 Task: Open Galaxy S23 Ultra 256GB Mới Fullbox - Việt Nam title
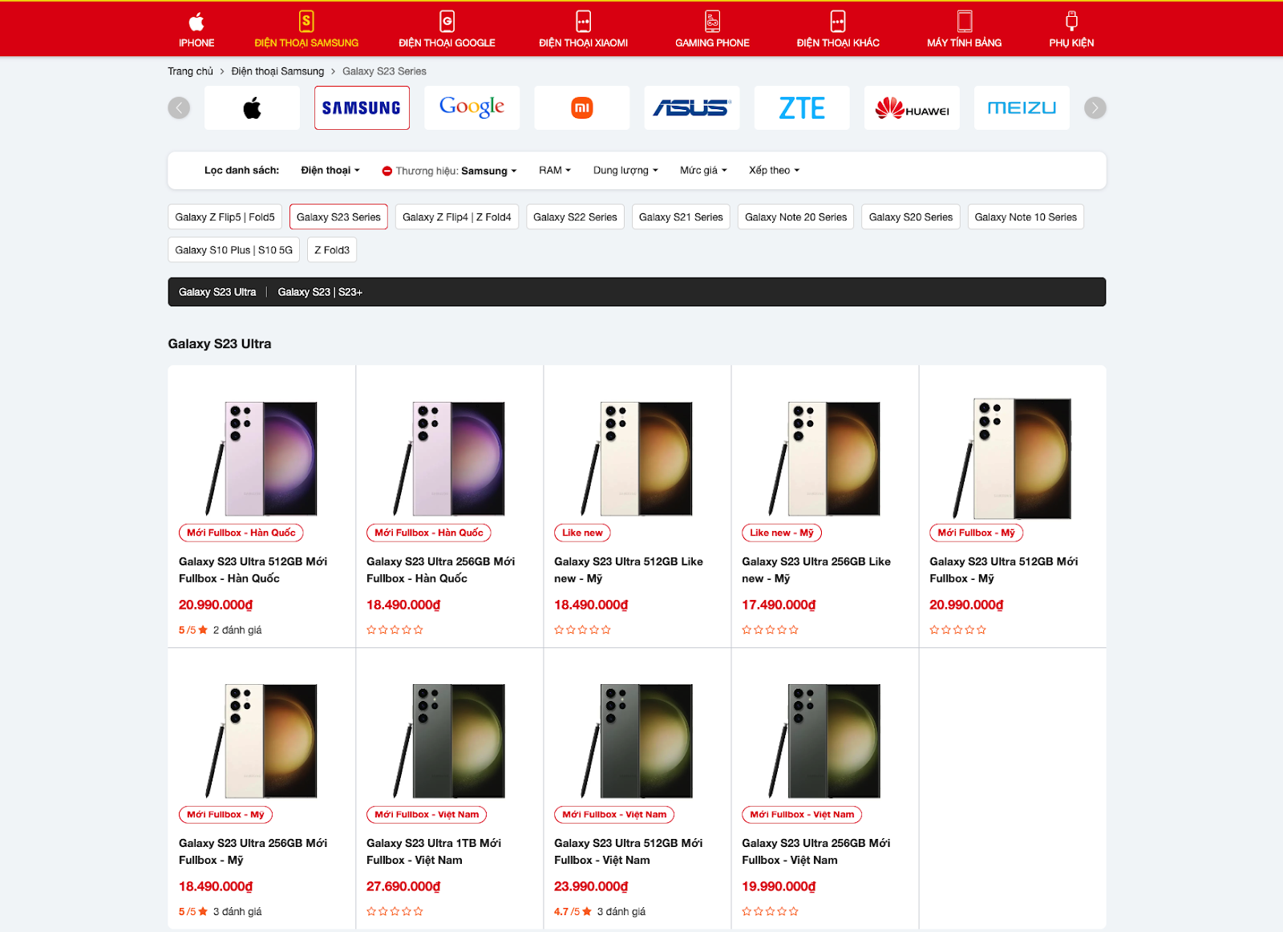[816, 851]
